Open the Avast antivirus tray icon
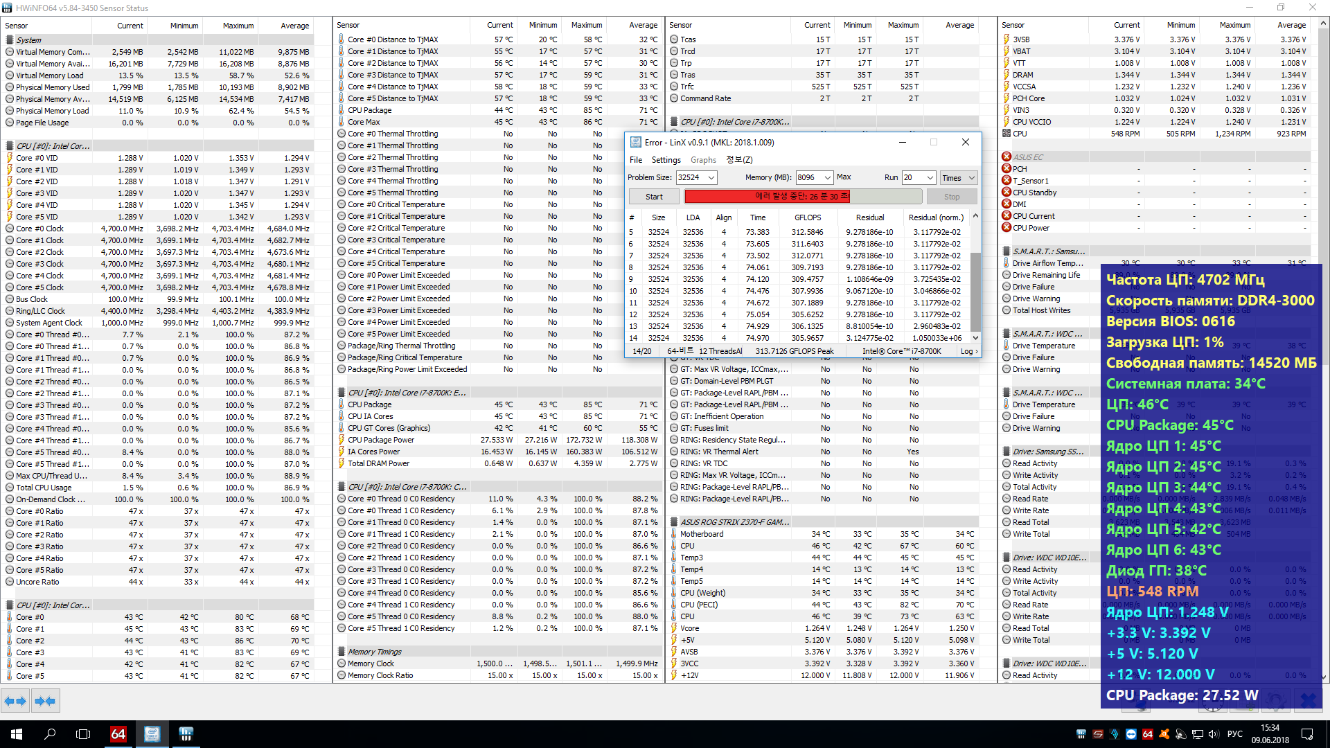1330x748 pixels. tap(1164, 734)
